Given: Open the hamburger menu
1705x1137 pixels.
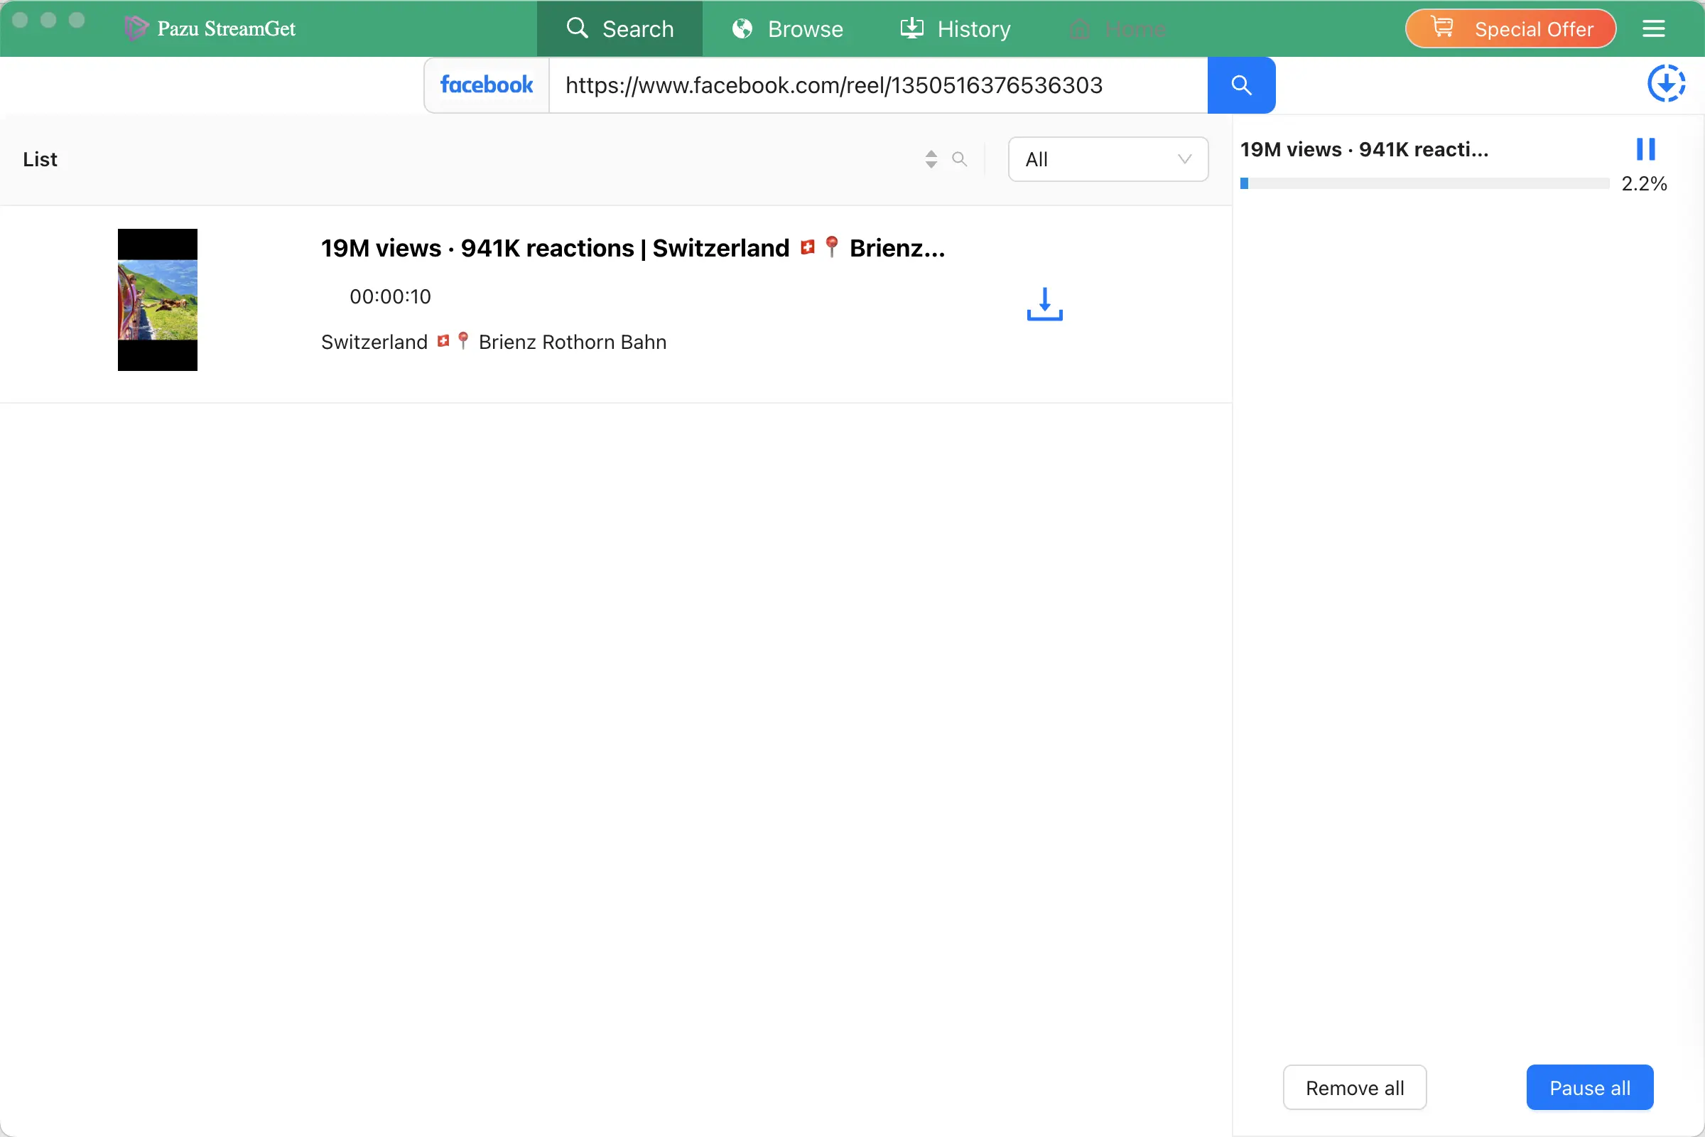Looking at the screenshot, I should point(1654,29).
